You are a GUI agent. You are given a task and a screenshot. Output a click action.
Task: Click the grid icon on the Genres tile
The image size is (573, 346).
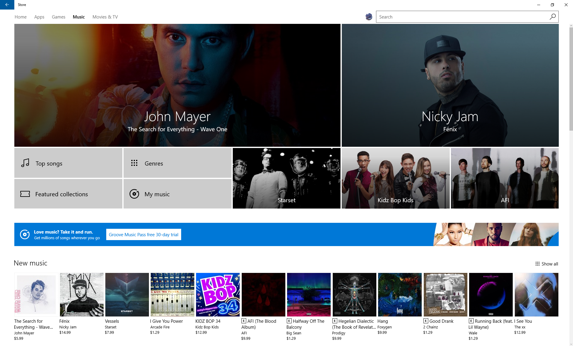point(134,163)
